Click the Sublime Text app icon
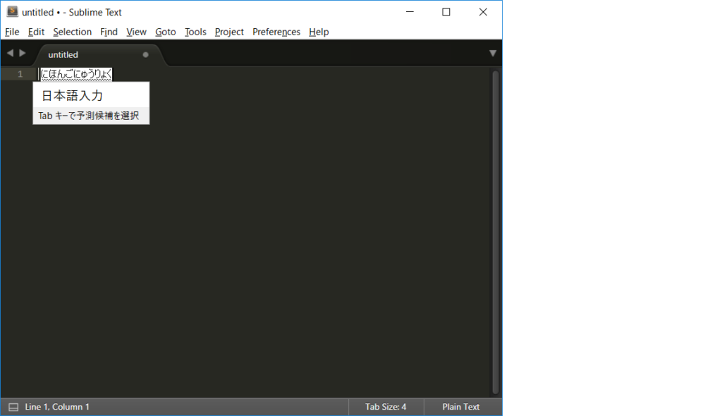The image size is (722, 416). click(12, 11)
